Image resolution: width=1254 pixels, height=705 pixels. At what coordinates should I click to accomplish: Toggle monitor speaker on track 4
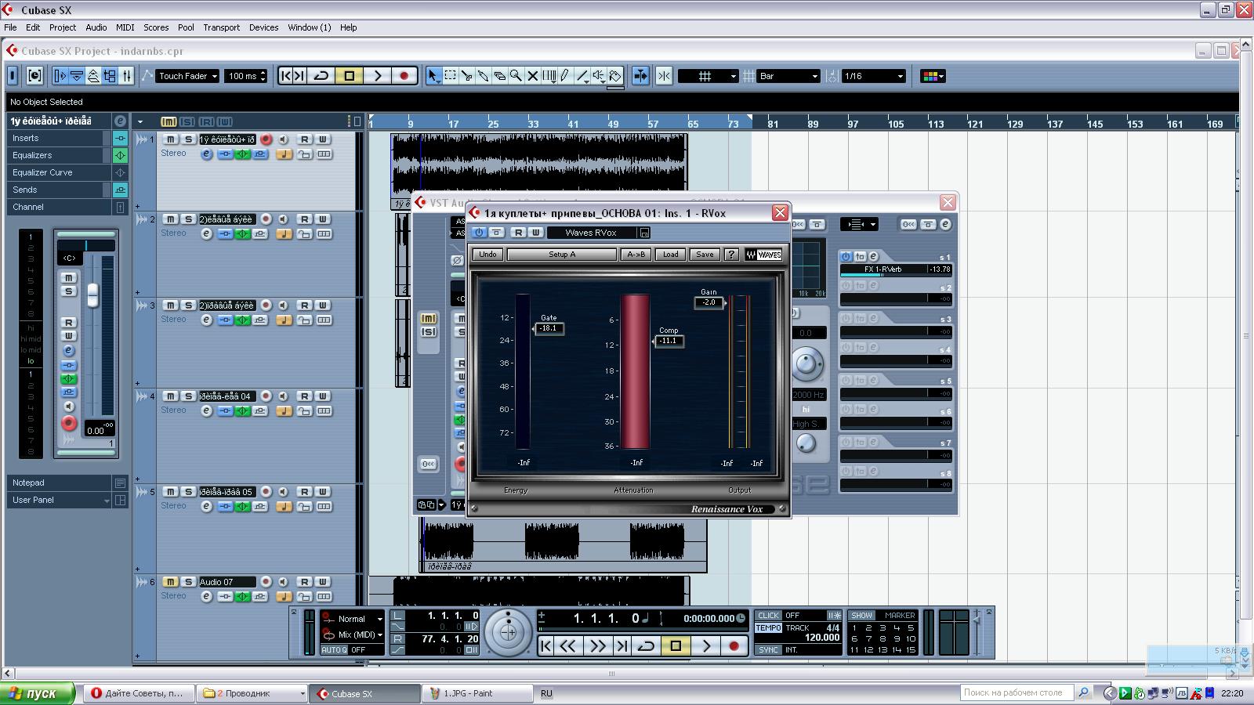click(283, 396)
